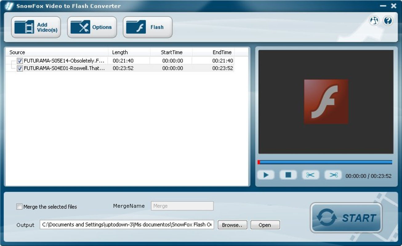The width and height of the screenshot is (402, 246).
Task: Click the 00:21:40 length value
Action: (x=123, y=61)
